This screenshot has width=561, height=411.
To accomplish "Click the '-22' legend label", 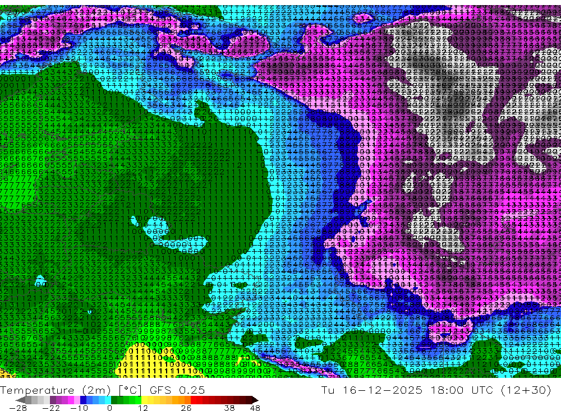I will 51,408.
